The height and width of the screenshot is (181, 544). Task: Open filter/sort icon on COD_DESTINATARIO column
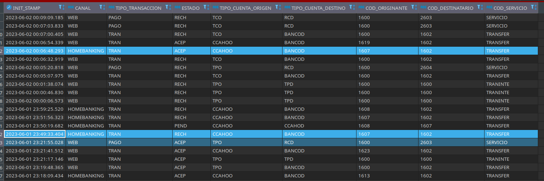[x=480, y=8]
